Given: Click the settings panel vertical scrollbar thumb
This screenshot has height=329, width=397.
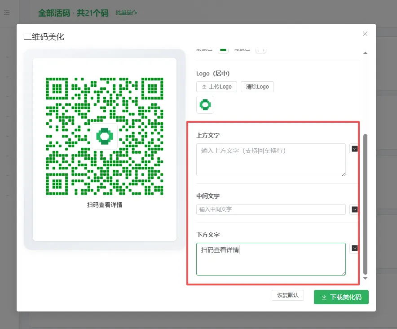Looking at the screenshot, I should (365, 204).
